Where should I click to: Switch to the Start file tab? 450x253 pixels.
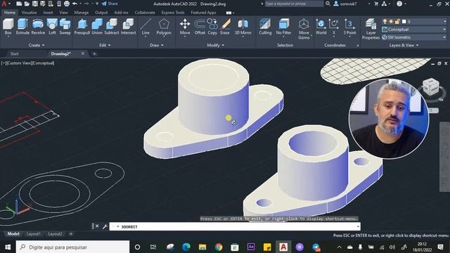pyautogui.click(x=14, y=53)
